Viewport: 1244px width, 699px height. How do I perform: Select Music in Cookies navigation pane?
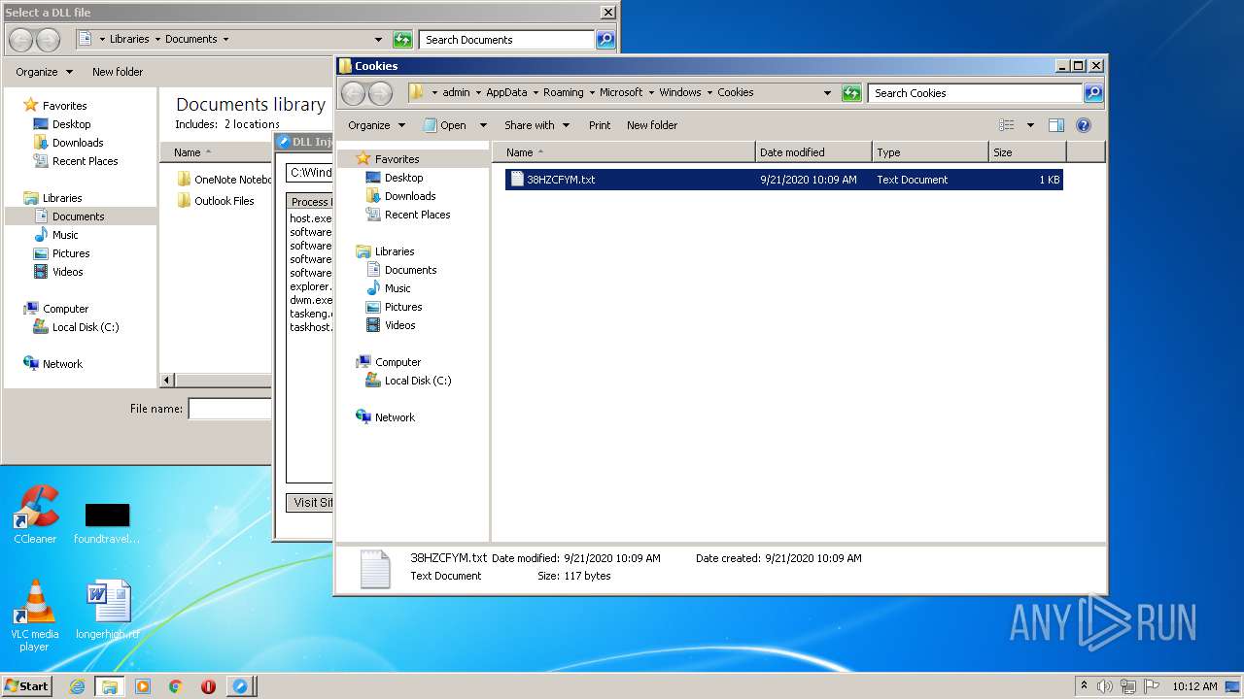pyautogui.click(x=397, y=288)
